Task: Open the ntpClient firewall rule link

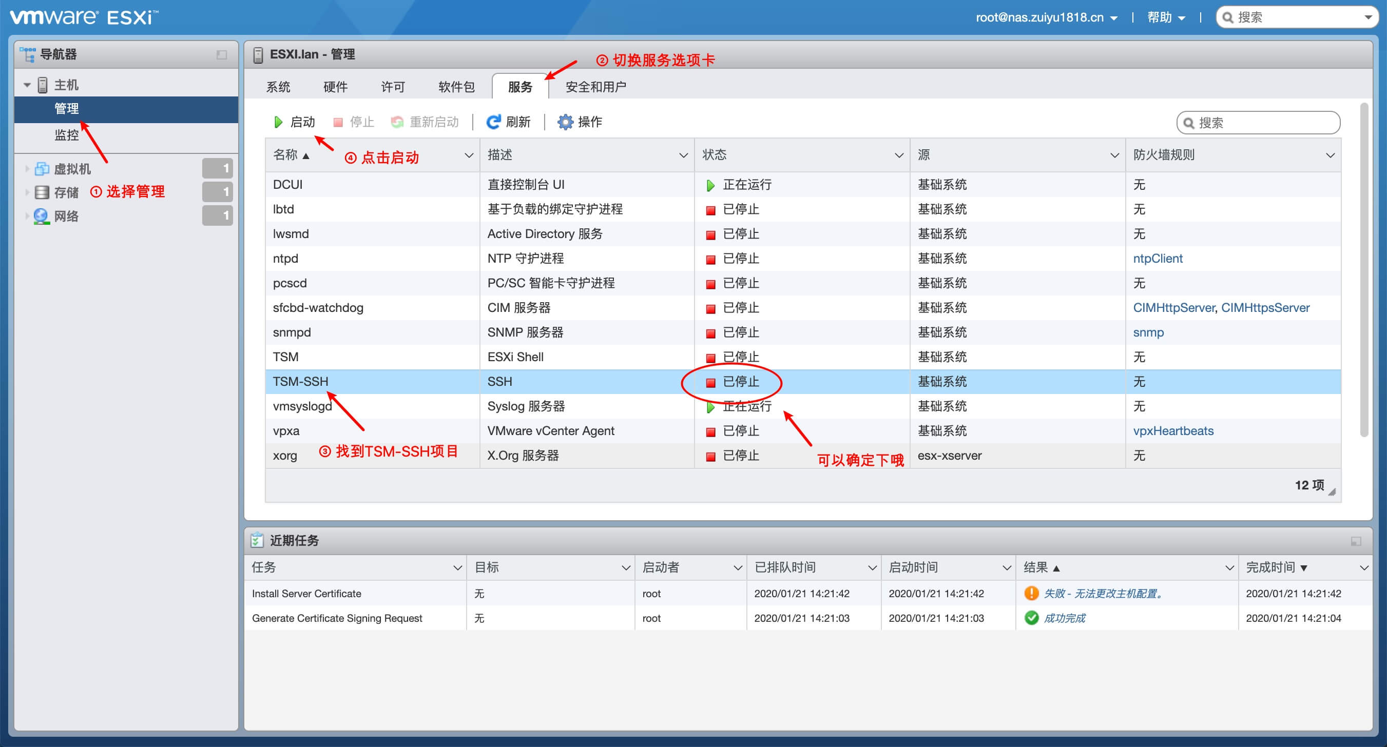Action: click(1157, 259)
